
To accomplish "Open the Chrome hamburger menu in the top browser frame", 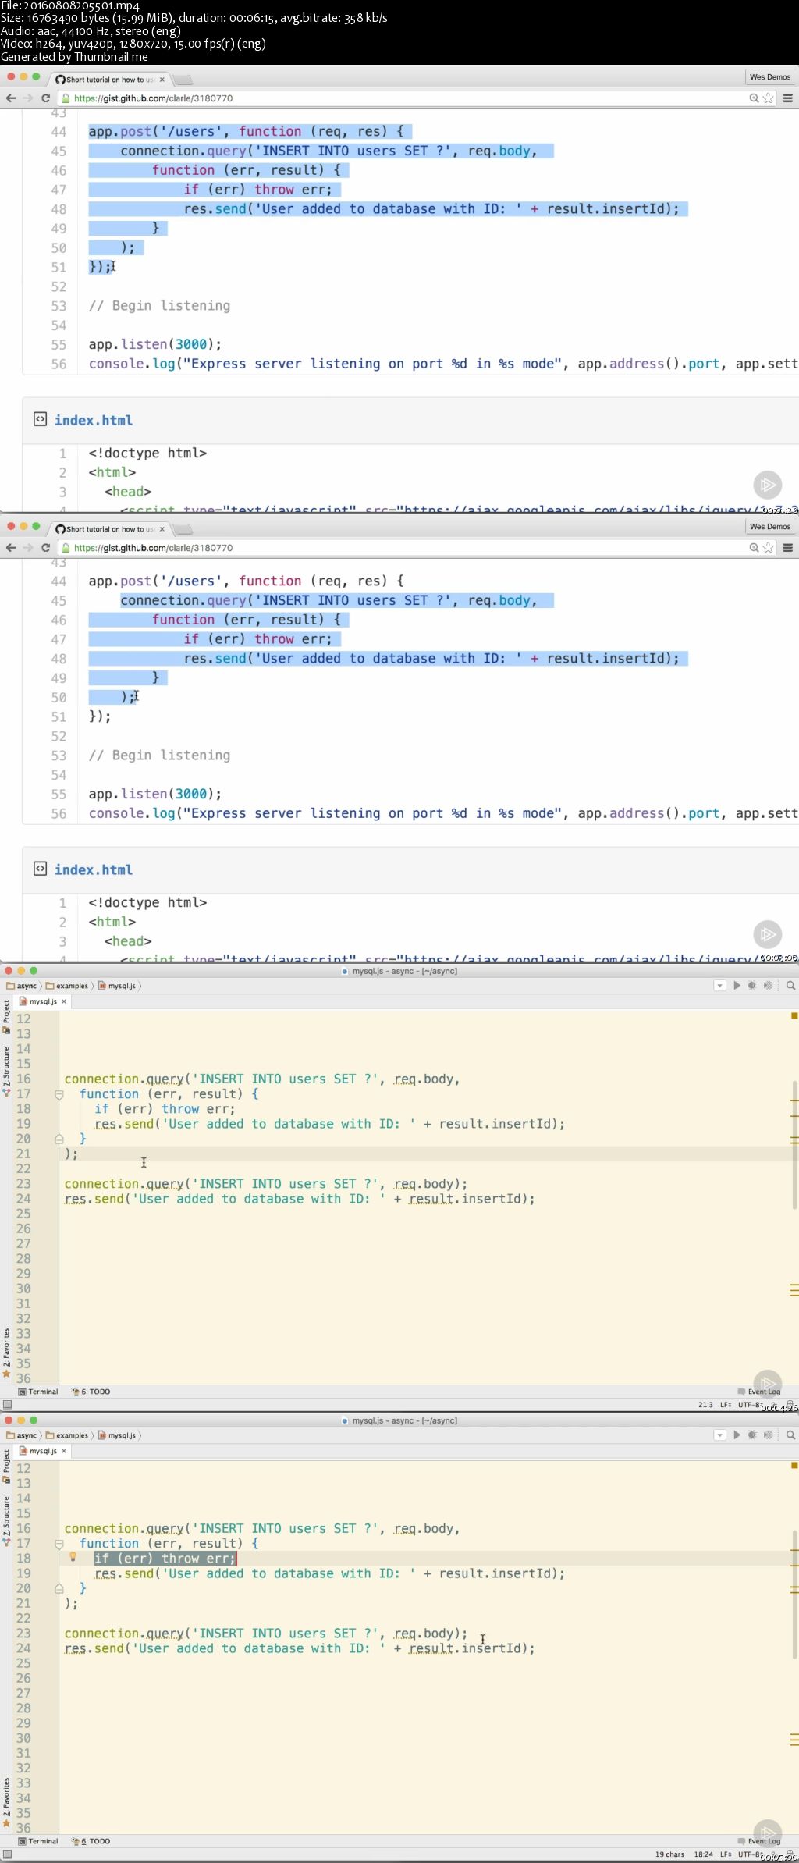I will 788,98.
